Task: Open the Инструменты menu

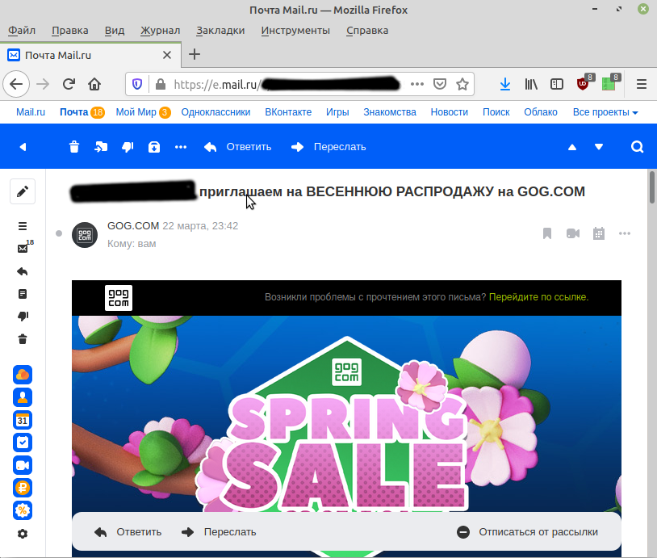Action: coord(295,31)
